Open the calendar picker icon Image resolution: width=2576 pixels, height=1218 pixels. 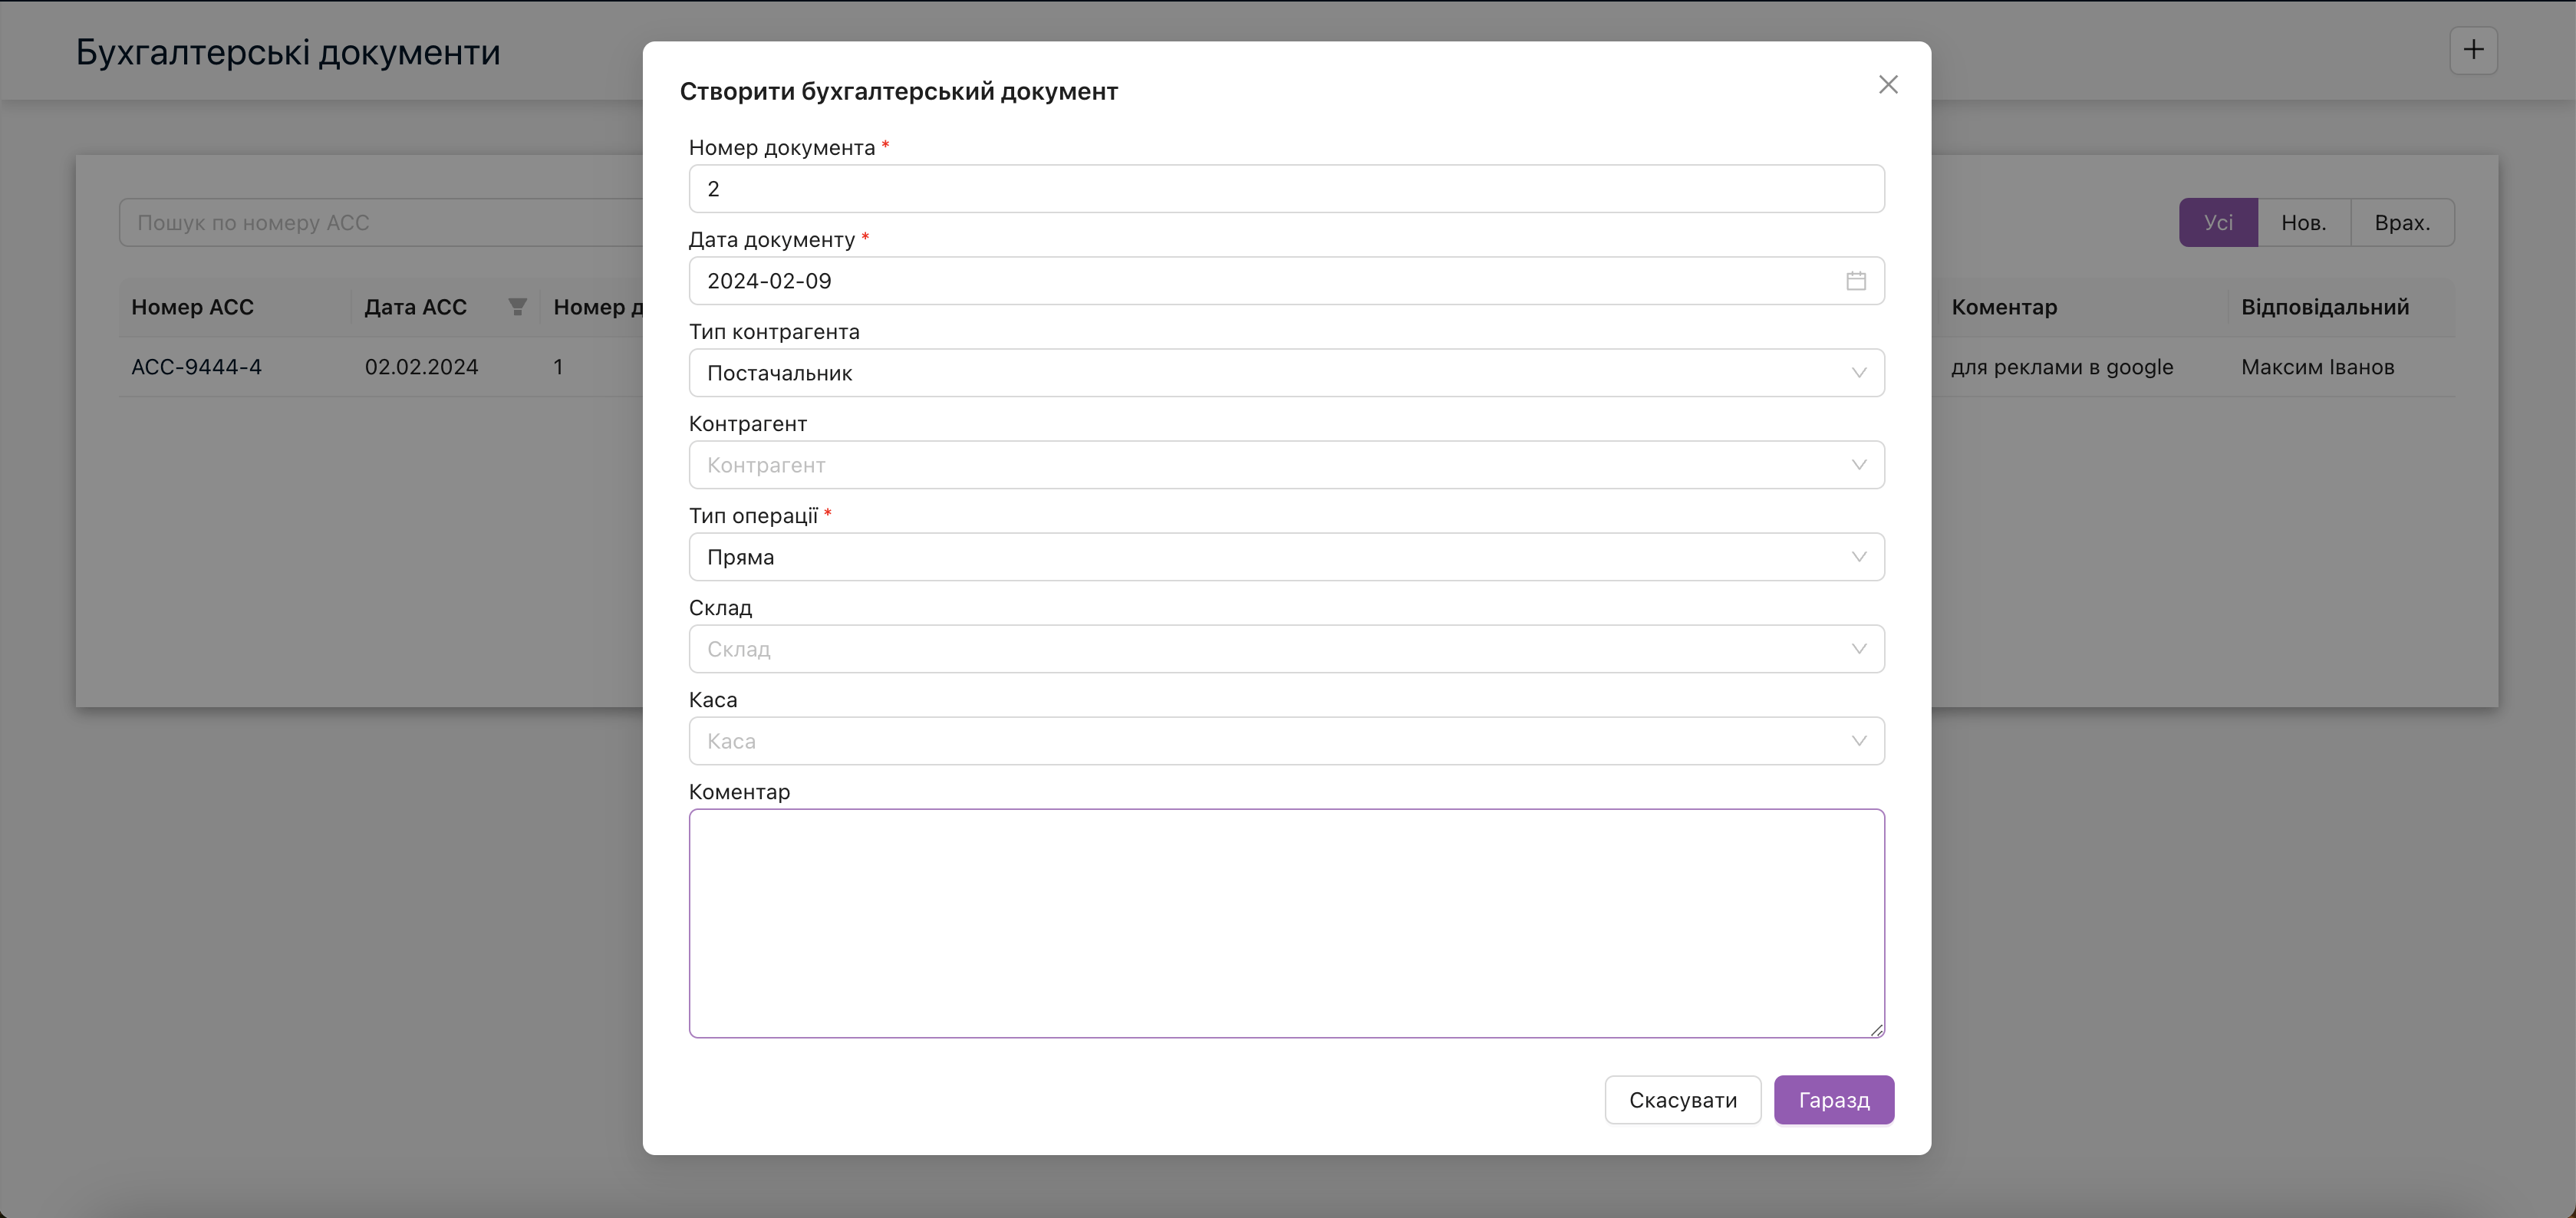tap(1856, 281)
